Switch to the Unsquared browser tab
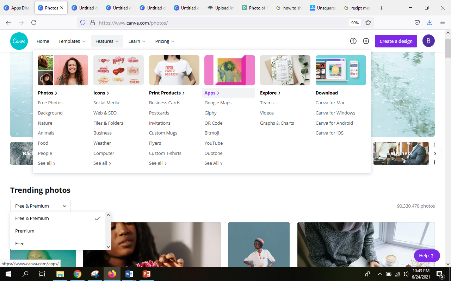Screen dimensions: 451x281 coord(323,8)
